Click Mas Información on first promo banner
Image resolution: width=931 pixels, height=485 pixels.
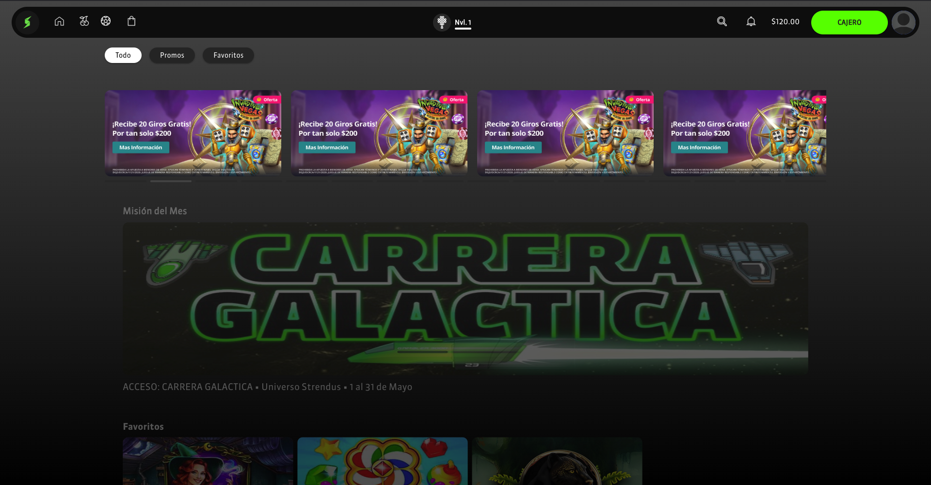click(x=141, y=147)
